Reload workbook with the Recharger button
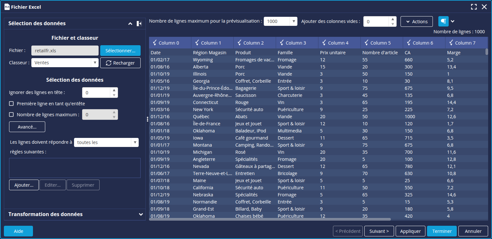 pyautogui.click(x=120, y=63)
